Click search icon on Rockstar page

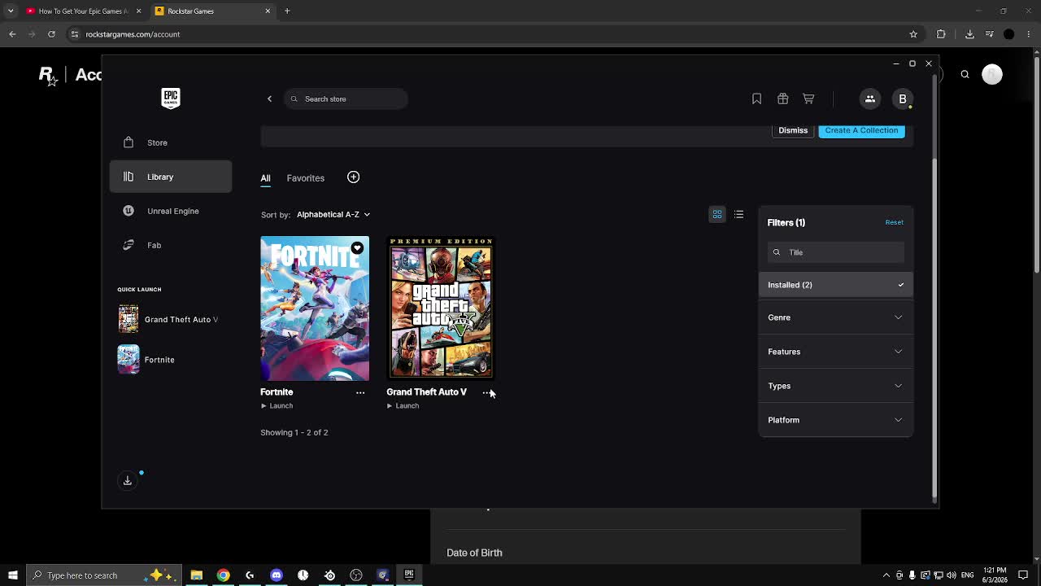pyautogui.click(x=965, y=75)
